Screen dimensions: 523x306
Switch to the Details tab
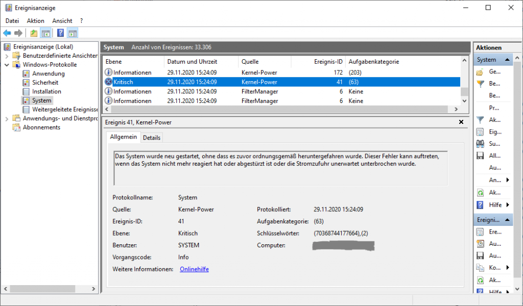coord(152,138)
